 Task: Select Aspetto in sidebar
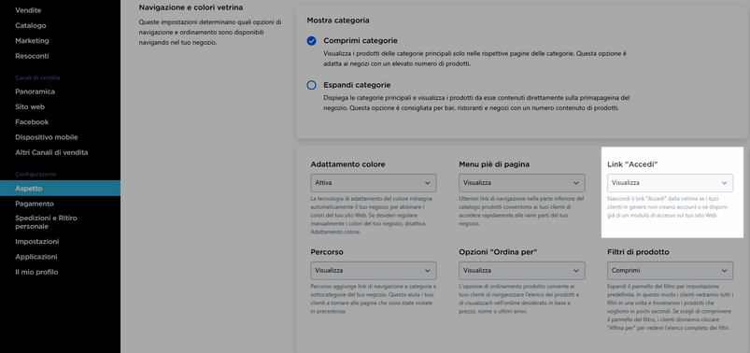[x=60, y=189]
